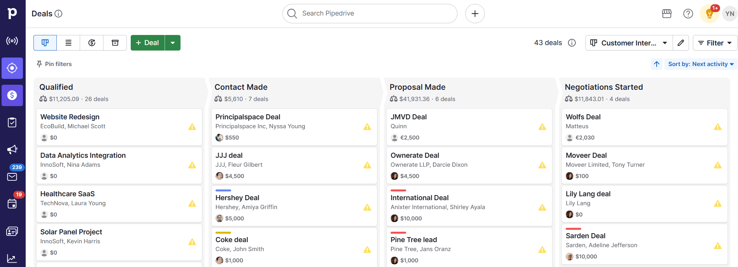Change the Sort by Next activity dropdown
Viewport: 738px width, 267px height.
coord(700,64)
